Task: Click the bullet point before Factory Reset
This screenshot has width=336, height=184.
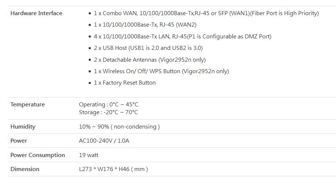Action: [90, 83]
